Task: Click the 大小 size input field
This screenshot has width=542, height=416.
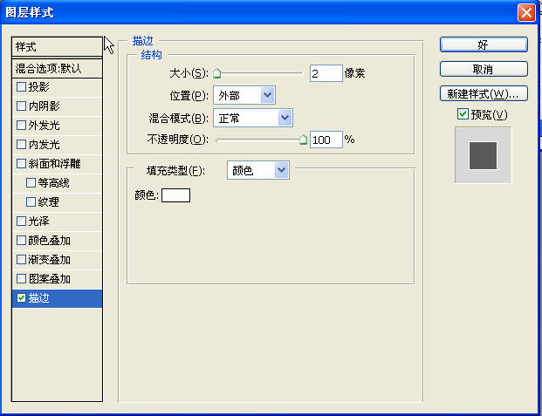Action: (x=325, y=73)
